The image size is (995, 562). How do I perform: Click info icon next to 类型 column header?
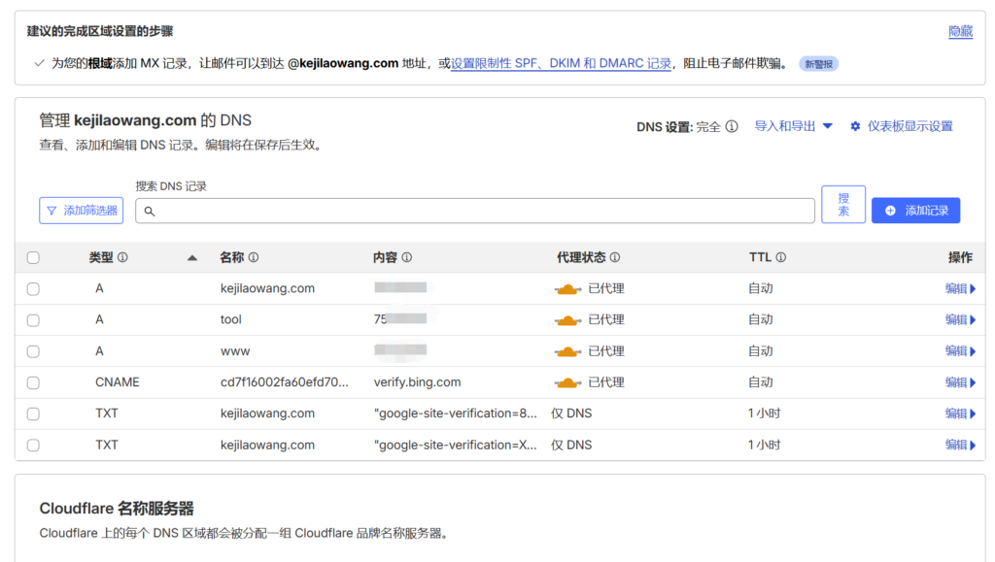point(122,257)
